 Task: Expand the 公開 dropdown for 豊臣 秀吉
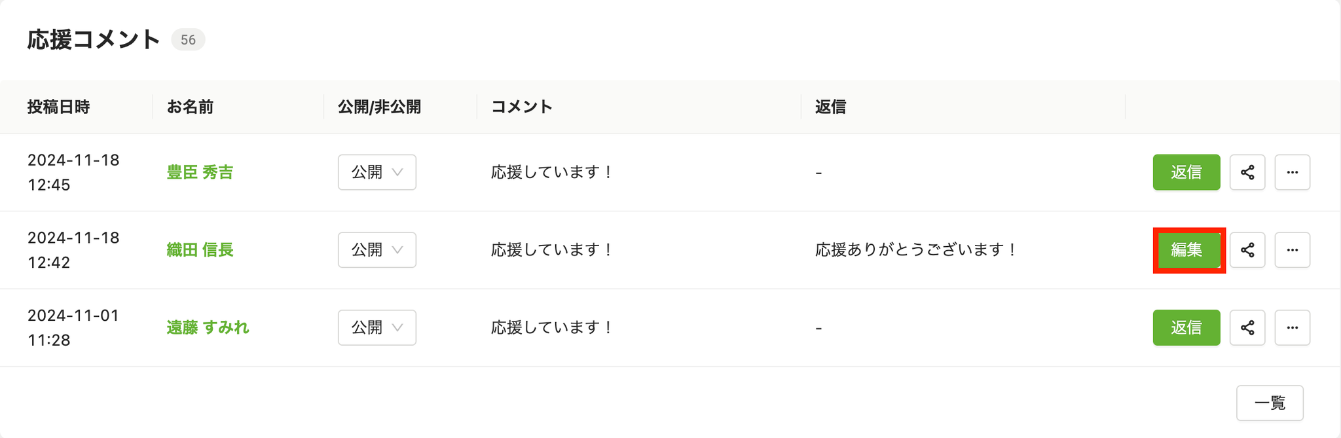(x=377, y=172)
